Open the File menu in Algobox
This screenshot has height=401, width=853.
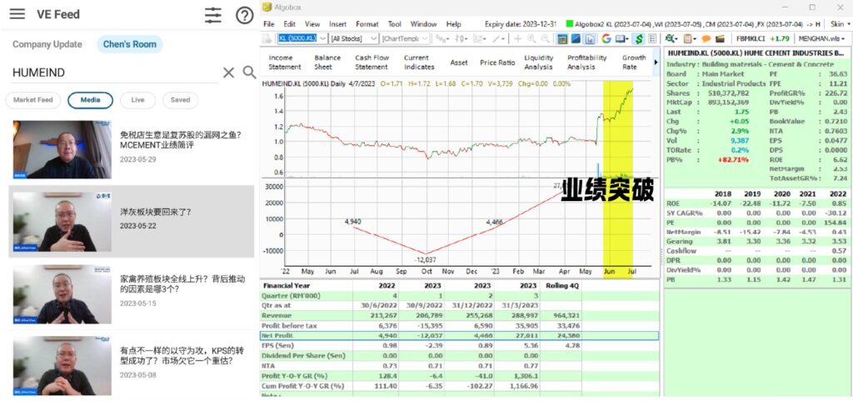(x=269, y=24)
